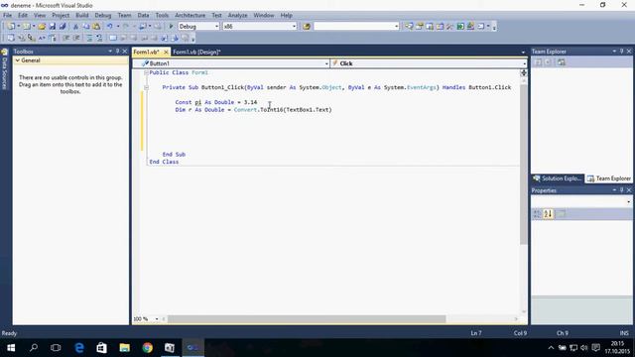Click the Paste clipboard icon

point(96,27)
